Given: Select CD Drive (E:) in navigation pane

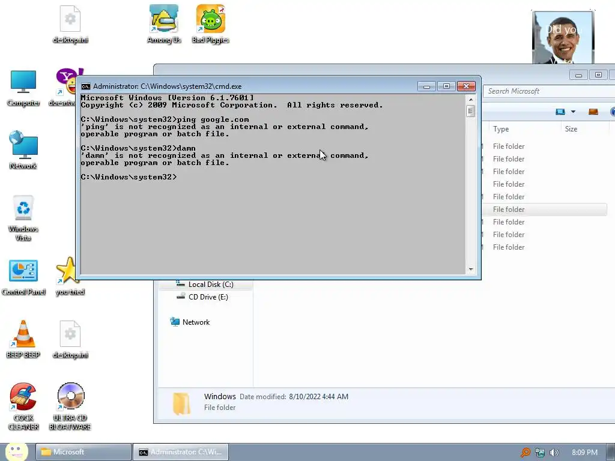Looking at the screenshot, I should tap(202, 297).
